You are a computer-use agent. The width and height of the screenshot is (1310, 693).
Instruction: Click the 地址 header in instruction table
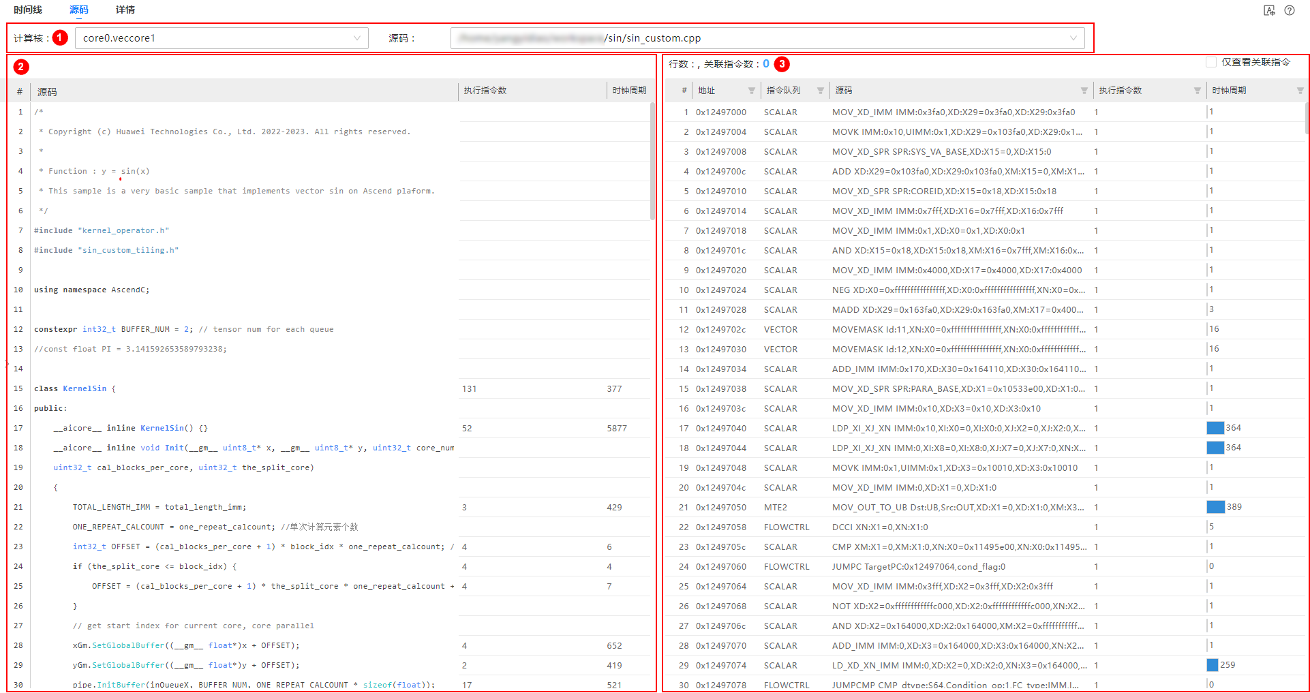click(x=707, y=91)
